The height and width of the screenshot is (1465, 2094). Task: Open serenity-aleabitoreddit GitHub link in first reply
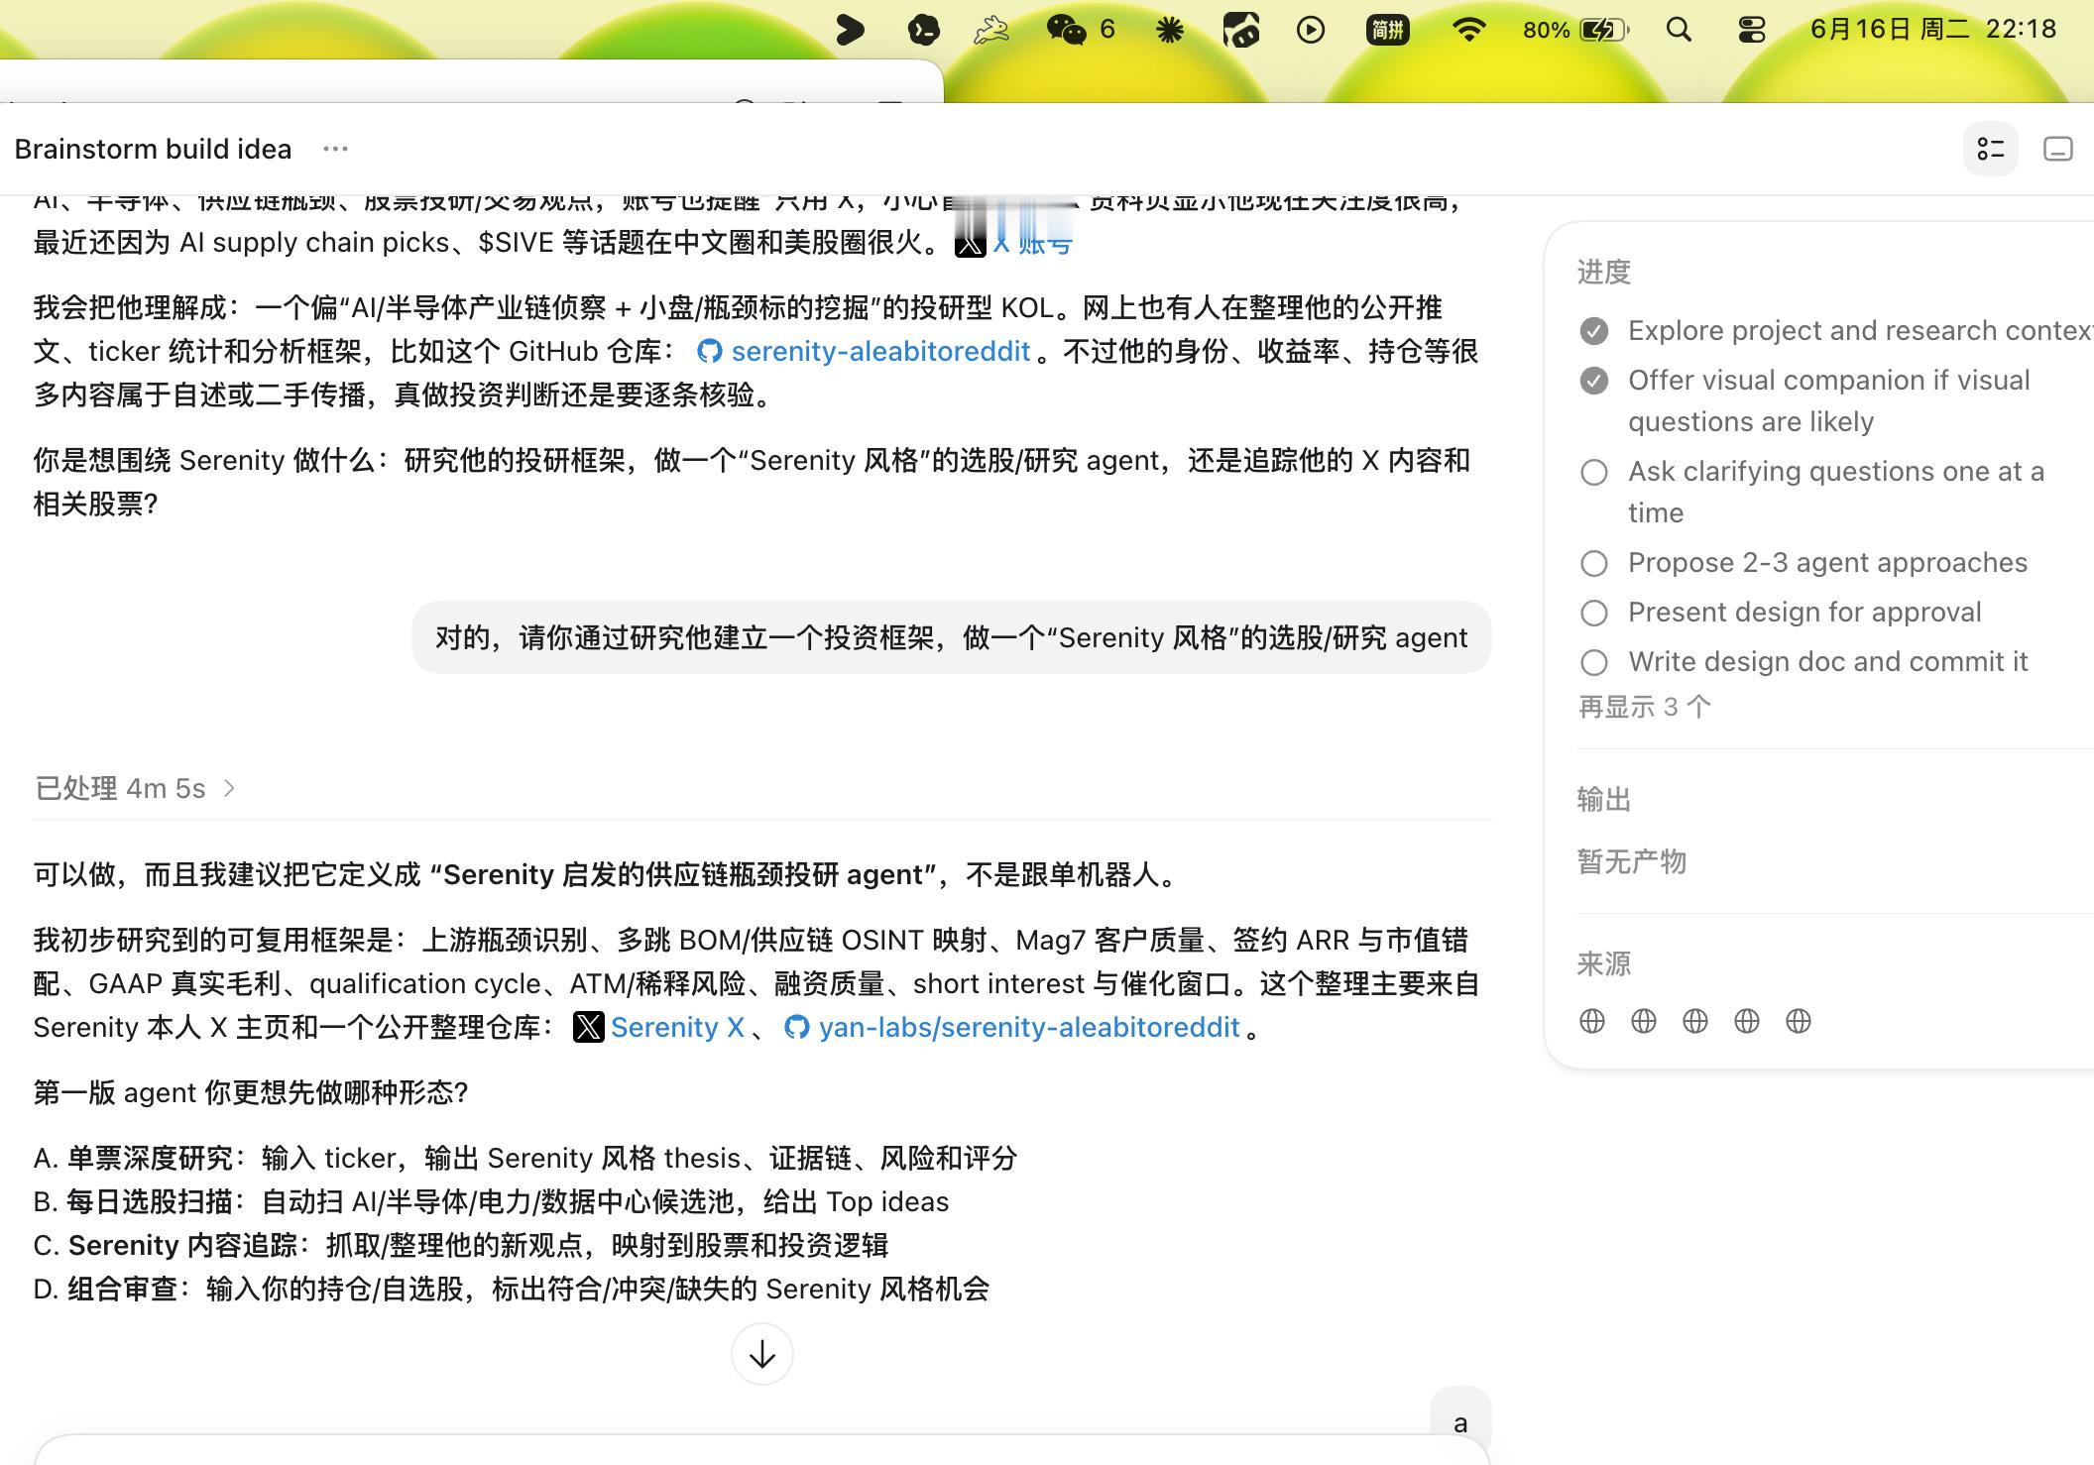[x=880, y=351]
